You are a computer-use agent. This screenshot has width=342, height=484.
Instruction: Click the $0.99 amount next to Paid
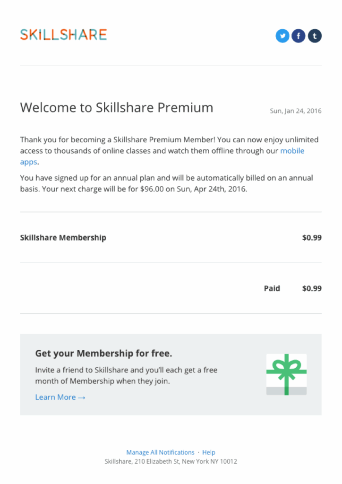coord(312,288)
